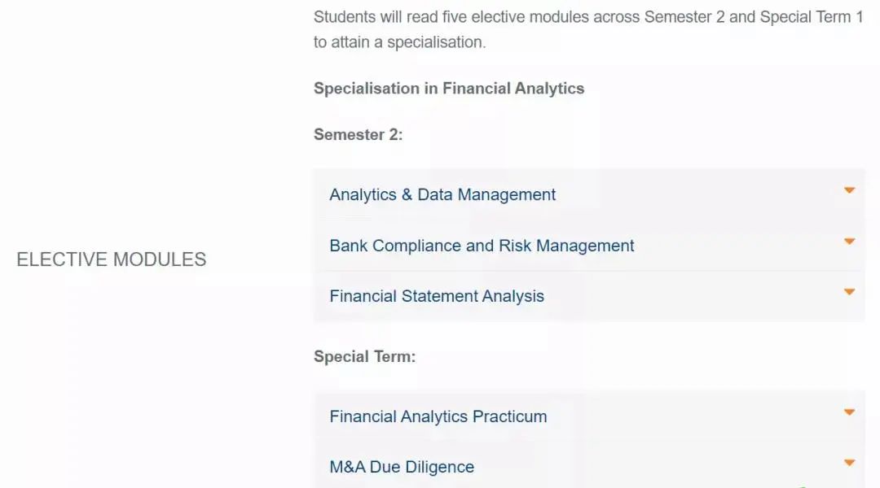Click the text to attain a specialisation
This screenshot has width=880, height=488.
pyautogui.click(x=399, y=42)
